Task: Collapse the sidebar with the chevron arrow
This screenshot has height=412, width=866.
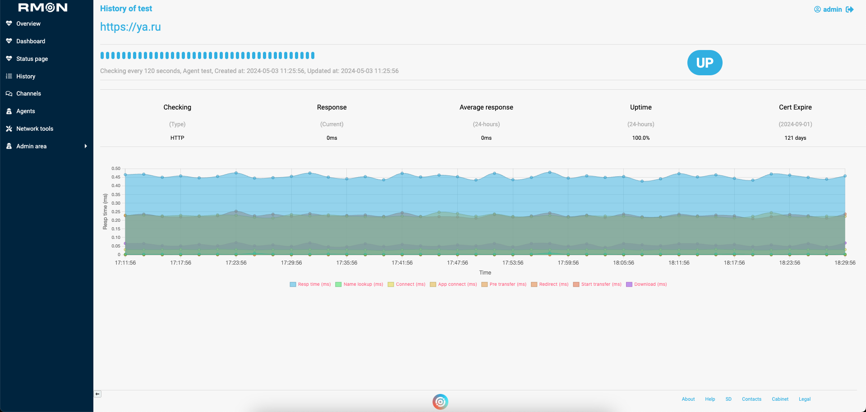Action: [x=97, y=394]
